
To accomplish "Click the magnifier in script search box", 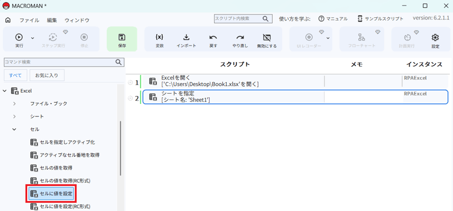I will [266, 19].
